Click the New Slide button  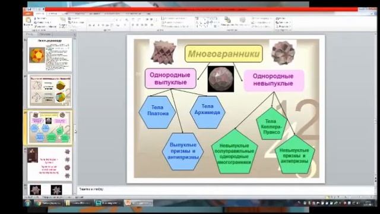tap(63, 23)
